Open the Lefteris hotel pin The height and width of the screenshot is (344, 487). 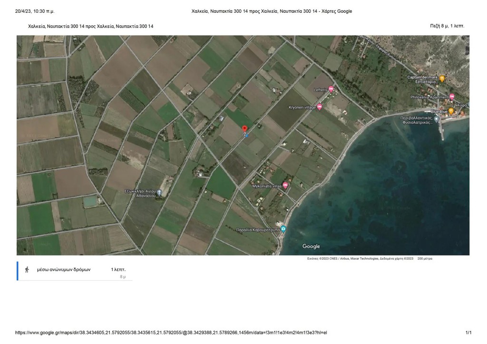[x=331, y=89]
